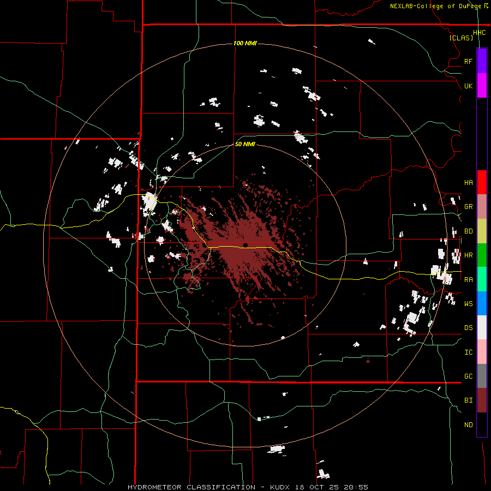Select the GR pink-brown legend swatch
The height and width of the screenshot is (491, 491).
click(482, 207)
